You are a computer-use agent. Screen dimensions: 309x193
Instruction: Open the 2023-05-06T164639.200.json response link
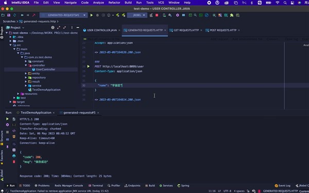120,52
